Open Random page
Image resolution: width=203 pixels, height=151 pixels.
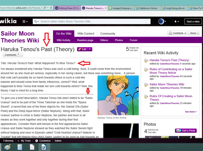pos(85,40)
